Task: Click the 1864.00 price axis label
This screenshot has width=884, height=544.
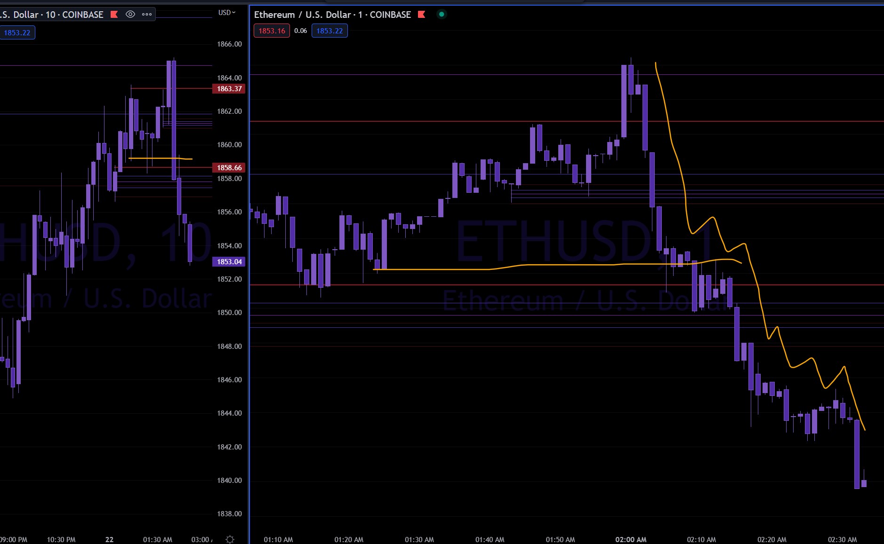Action: tap(229, 78)
